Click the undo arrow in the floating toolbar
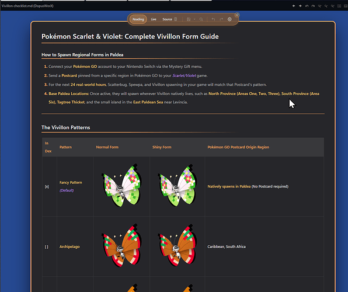Viewport: 348px width, 292px height. 213,19
